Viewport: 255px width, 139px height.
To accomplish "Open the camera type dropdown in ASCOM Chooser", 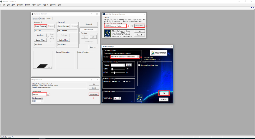I will pyautogui.click(x=131, y=26).
